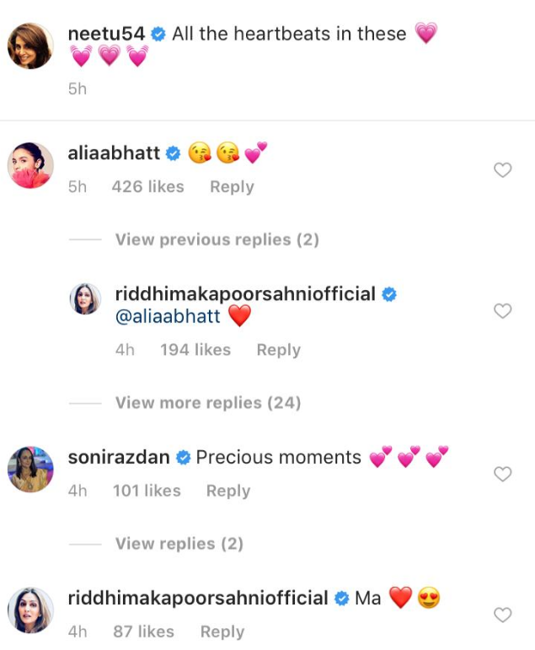The height and width of the screenshot is (650, 535).
Task: Reply to the Ma comment
Action: pos(222,631)
